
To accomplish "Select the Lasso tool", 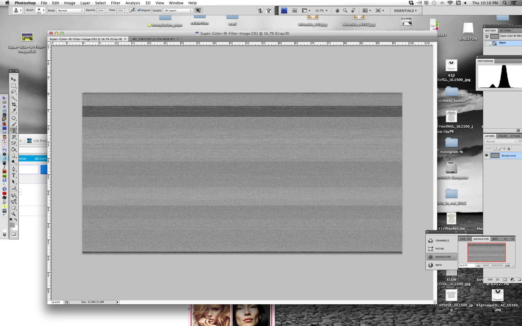I will 14,92.
